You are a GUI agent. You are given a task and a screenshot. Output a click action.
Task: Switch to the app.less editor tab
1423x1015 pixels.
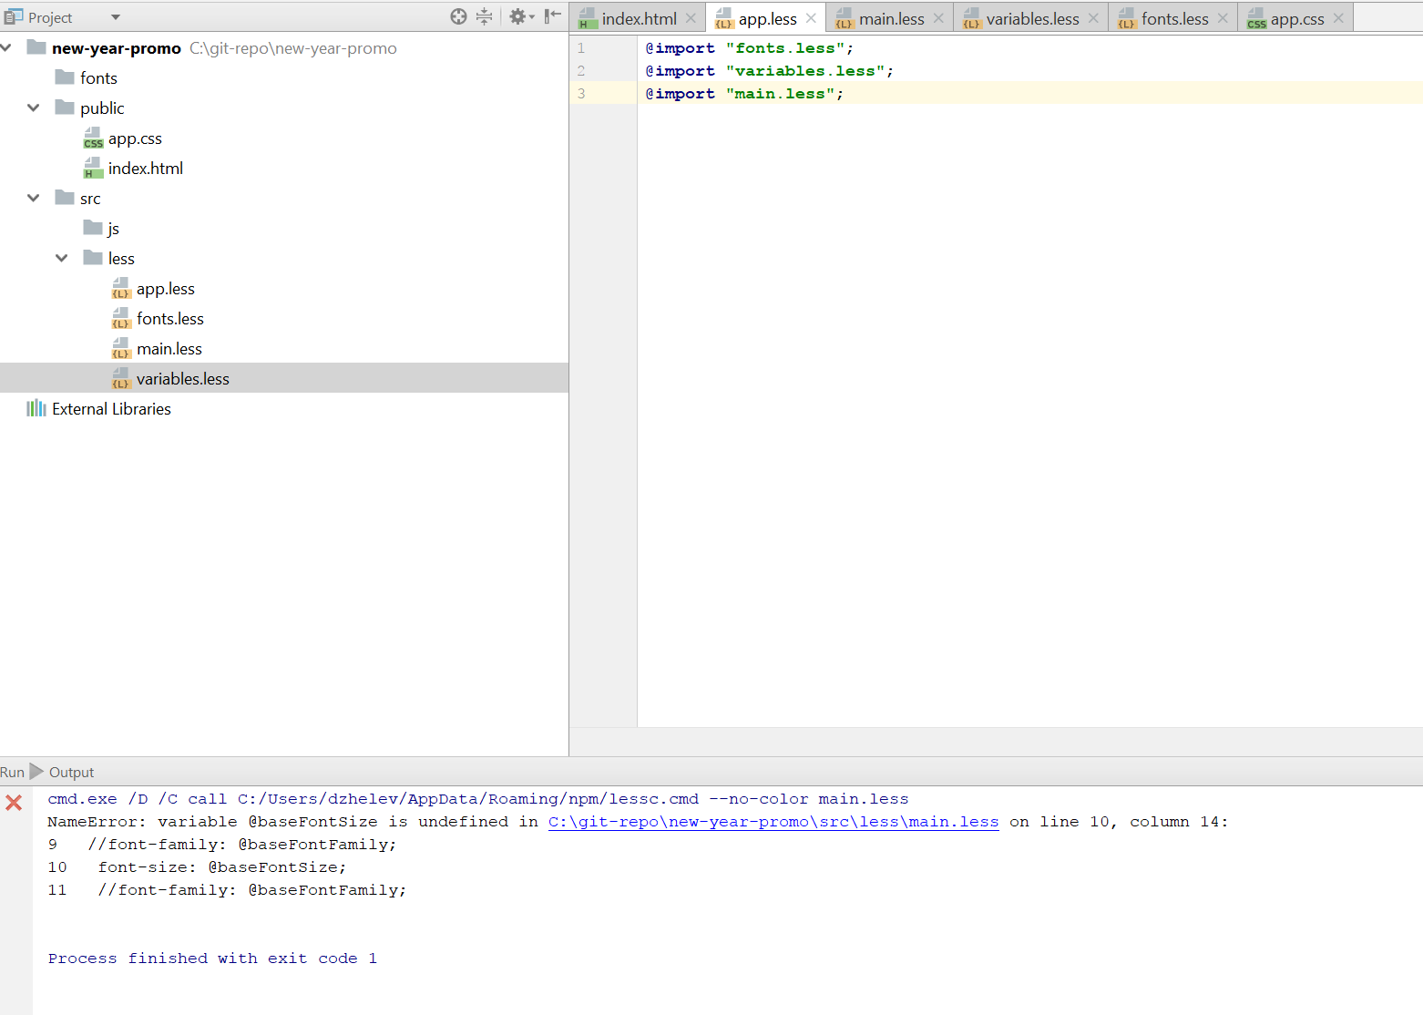767,18
